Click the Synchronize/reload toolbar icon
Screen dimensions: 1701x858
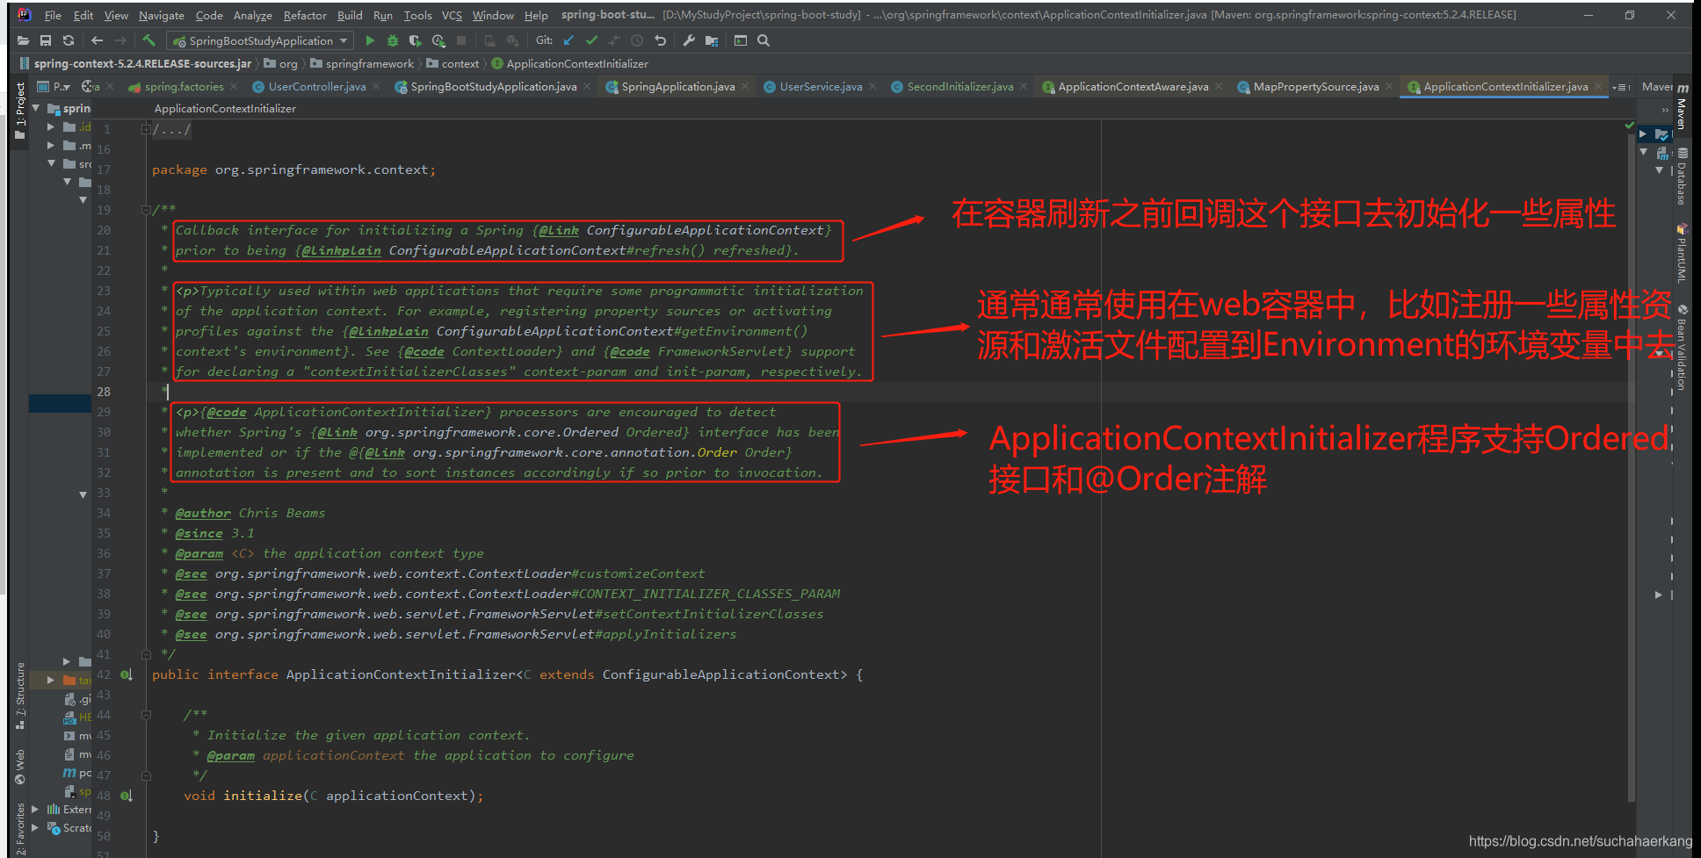click(69, 40)
